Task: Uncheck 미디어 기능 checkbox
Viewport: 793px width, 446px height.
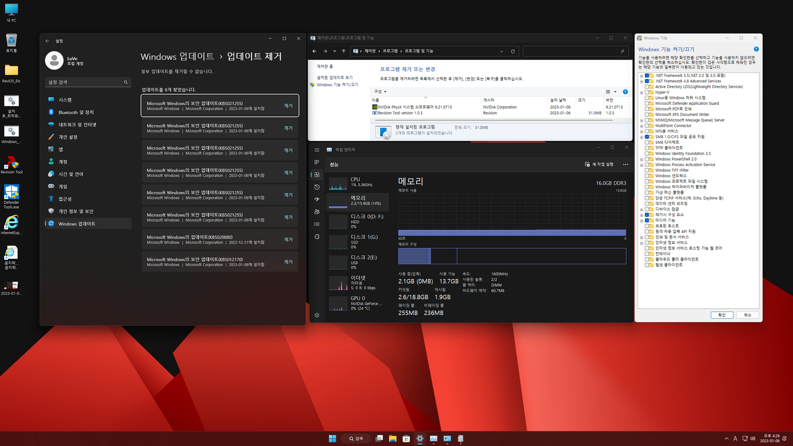Action: point(647,220)
